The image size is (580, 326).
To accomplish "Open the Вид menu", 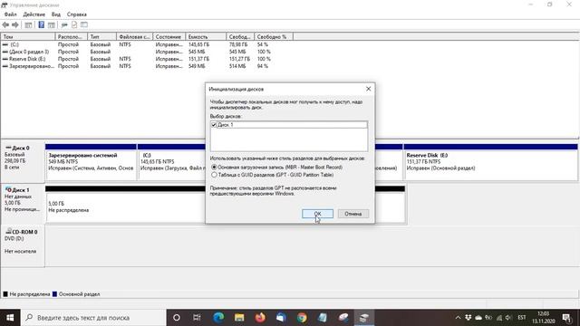I will [56, 14].
